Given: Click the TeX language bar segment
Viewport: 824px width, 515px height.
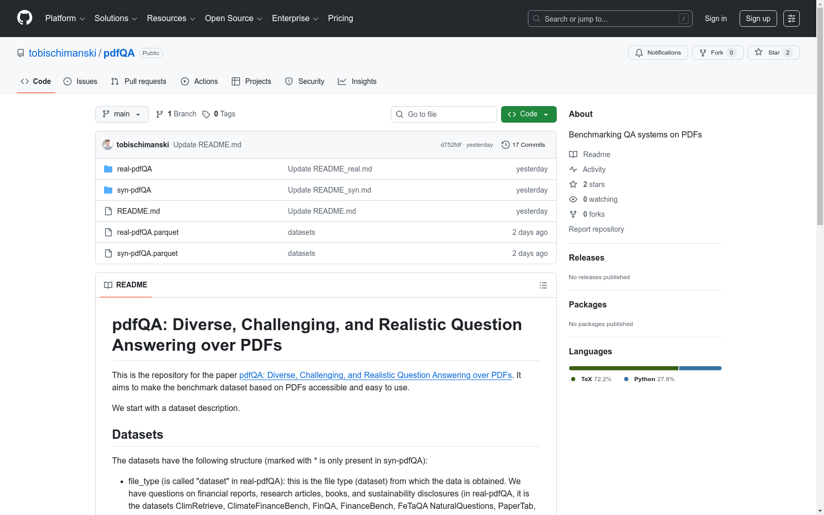Looking at the screenshot, I should pos(624,368).
